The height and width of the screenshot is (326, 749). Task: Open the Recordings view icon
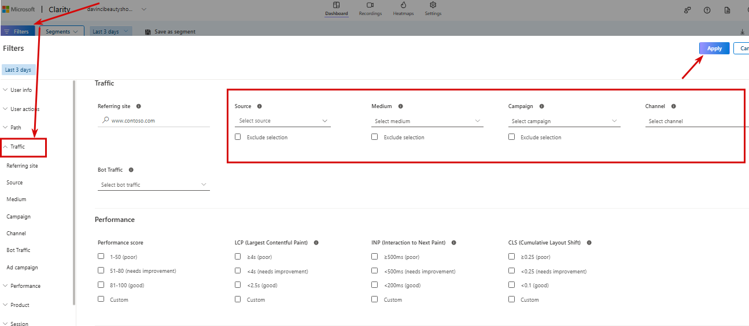pos(370,5)
